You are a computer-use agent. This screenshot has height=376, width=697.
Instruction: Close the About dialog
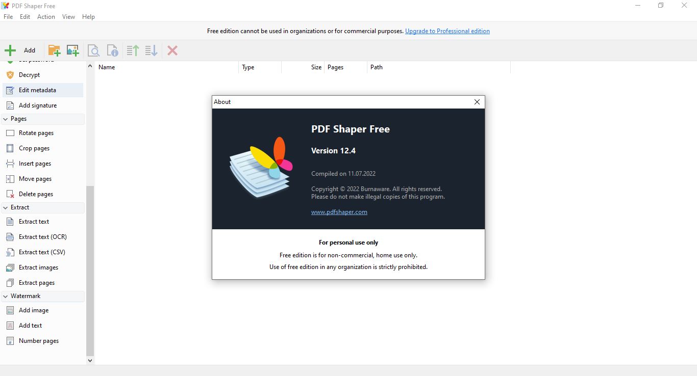point(477,102)
